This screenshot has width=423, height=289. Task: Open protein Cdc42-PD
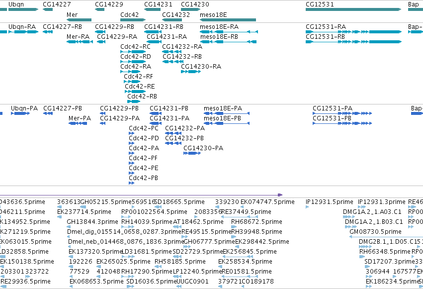pos(144,138)
